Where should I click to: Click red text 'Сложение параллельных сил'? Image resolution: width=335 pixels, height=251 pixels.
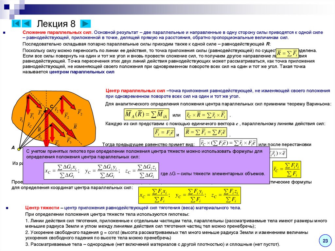57,32
